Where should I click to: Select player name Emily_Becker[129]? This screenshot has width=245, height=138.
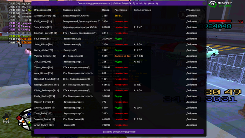pyautogui.click(x=44, y=96)
